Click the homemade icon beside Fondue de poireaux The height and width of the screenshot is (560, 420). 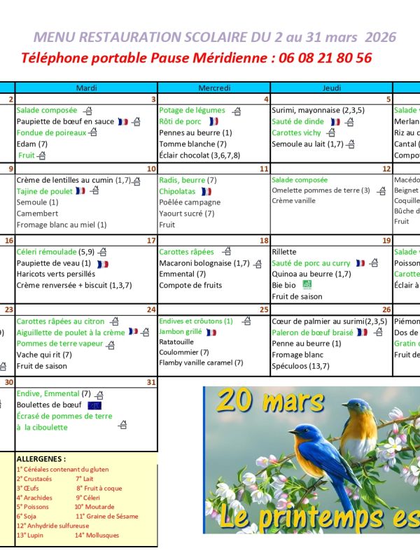coord(93,132)
